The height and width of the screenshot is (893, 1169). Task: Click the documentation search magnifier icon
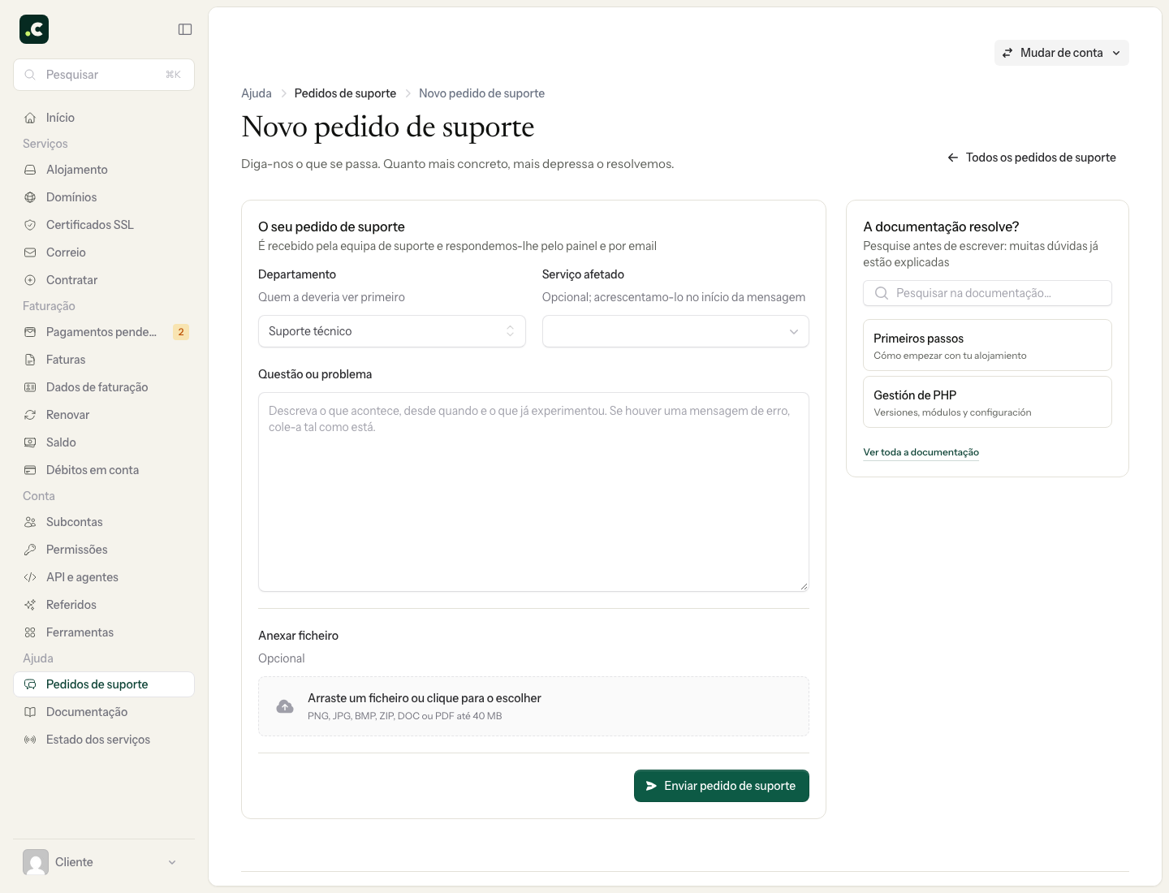pos(882,293)
